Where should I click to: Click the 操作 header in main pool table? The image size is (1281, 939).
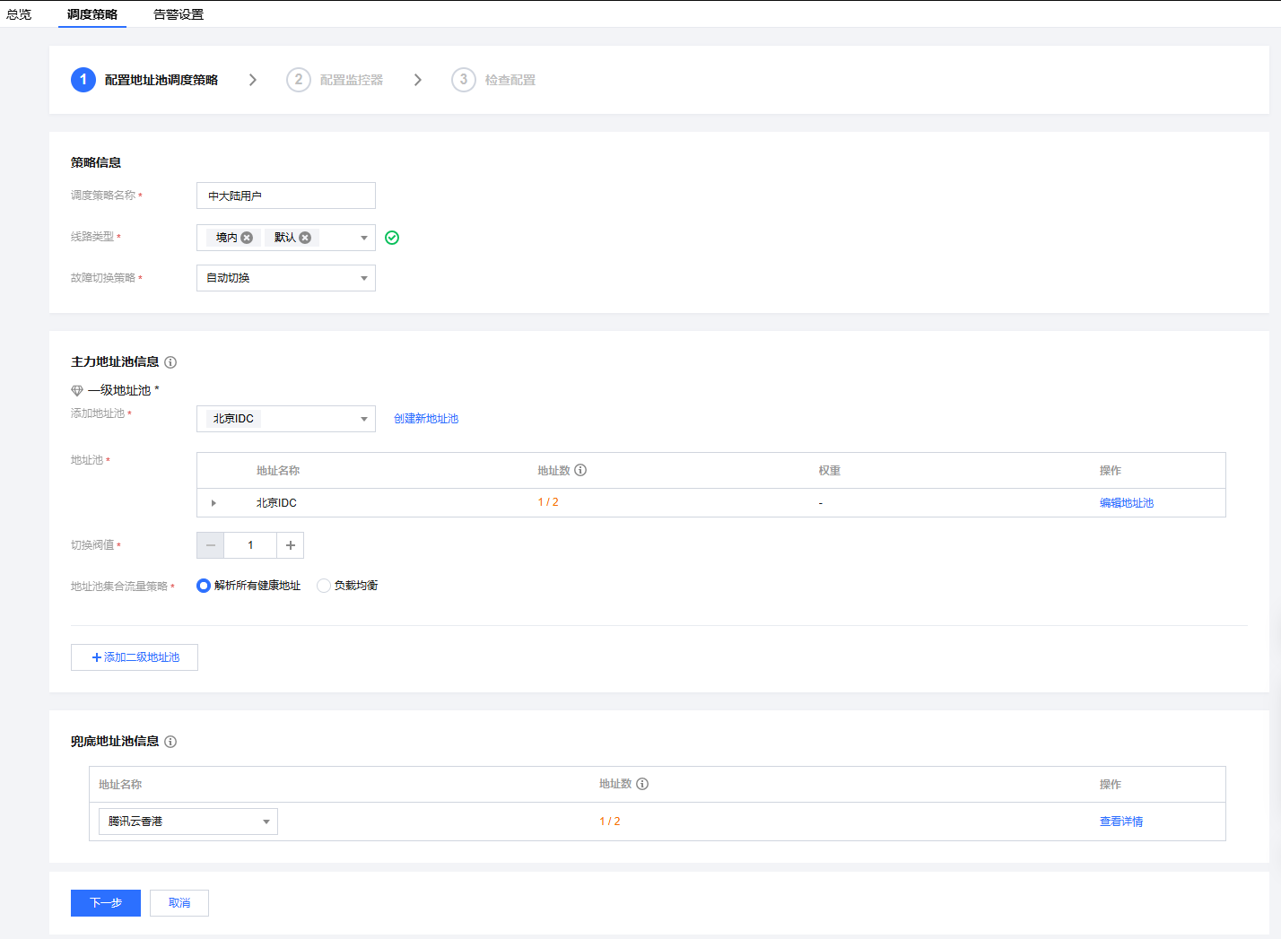(x=1111, y=471)
